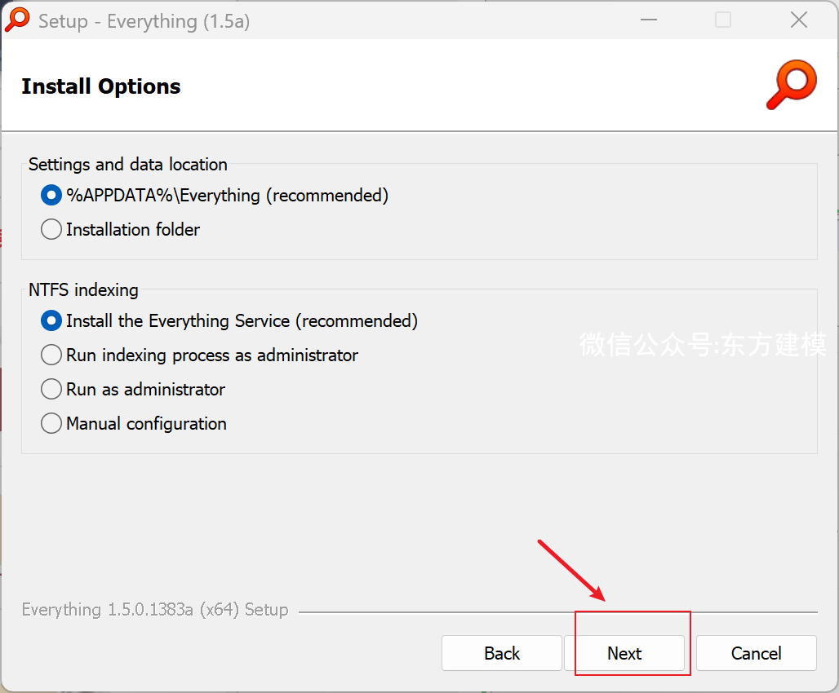Click the Settings and data location label

[128, 164]
